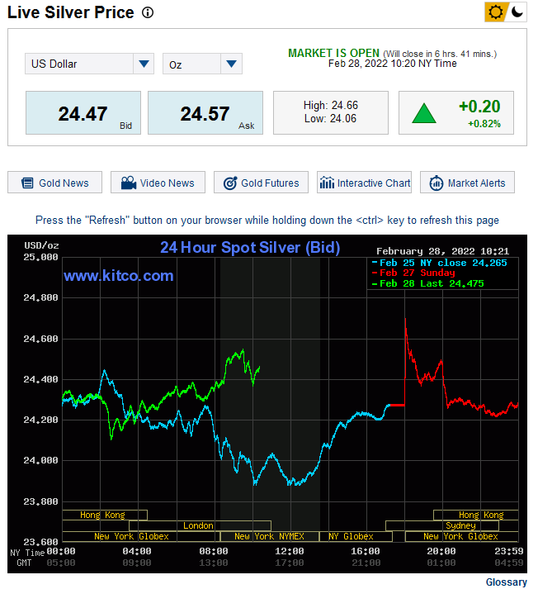The image size is (538, 589).
Task: Click the alarm clock icon on Market Alerts
Action: click(437, 183)
